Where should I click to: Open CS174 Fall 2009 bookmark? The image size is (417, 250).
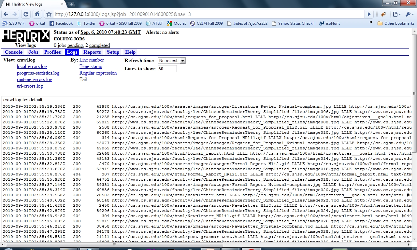pyautogui.click(x=207, y=23)
